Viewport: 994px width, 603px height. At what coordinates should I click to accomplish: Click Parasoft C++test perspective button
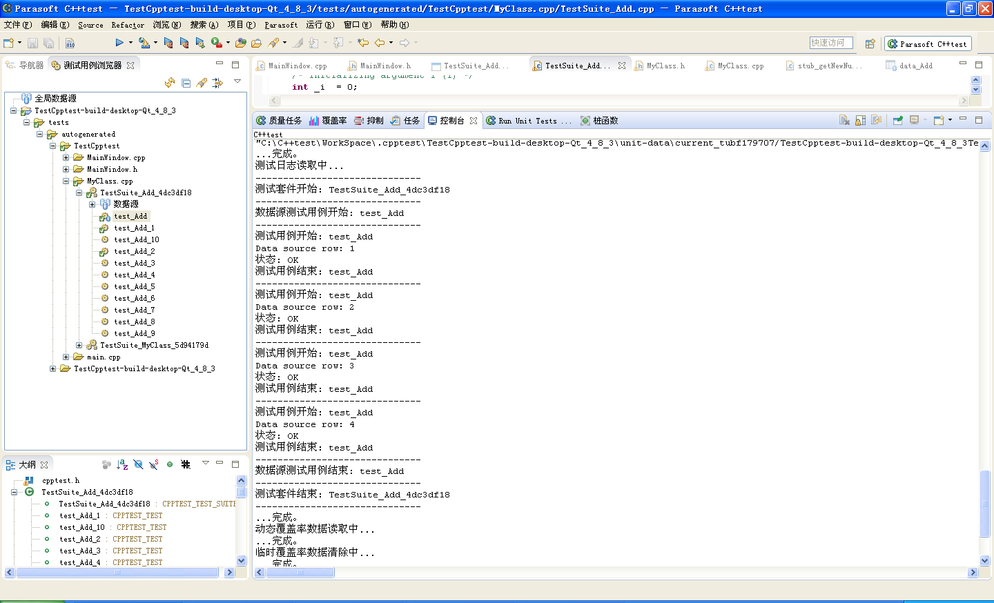[x=928, y=43]
